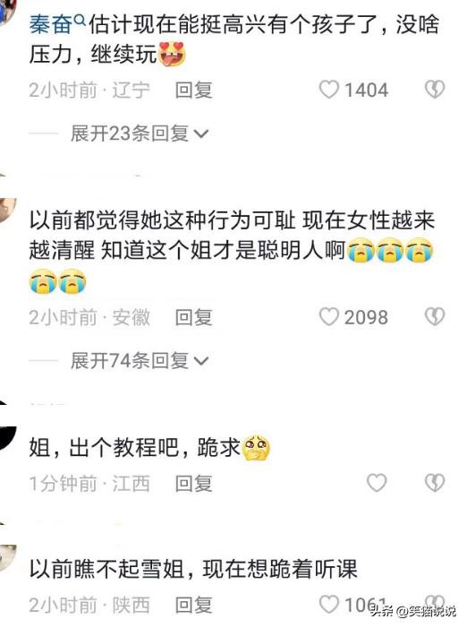Reply to the Shaanxi comment via 回复
This screenshot has height=628, width=467.
[193, 605]
